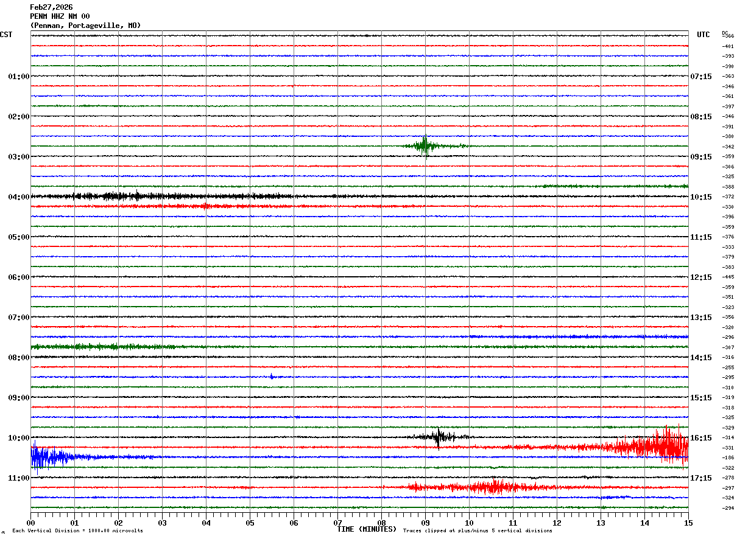Screen dimensions: 737x539
Task: Select the station code text PENM HHZ NM 00
Action: point(60,16)
